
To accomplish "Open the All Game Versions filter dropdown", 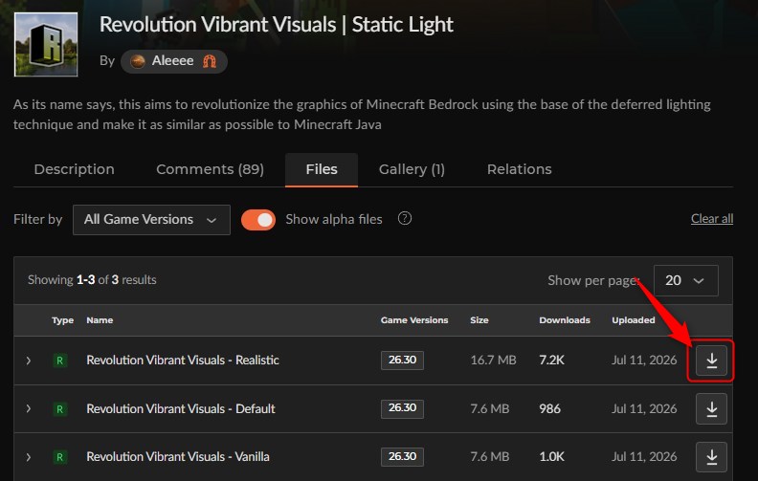I will click(151, 220).
